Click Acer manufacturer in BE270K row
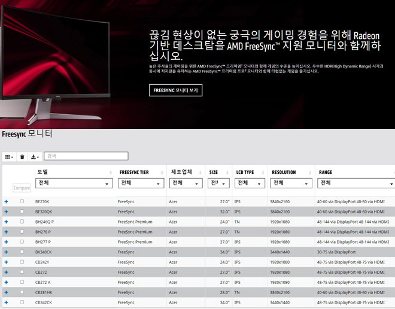The width and height of the screenshot is (395, 309). point(173,202)
